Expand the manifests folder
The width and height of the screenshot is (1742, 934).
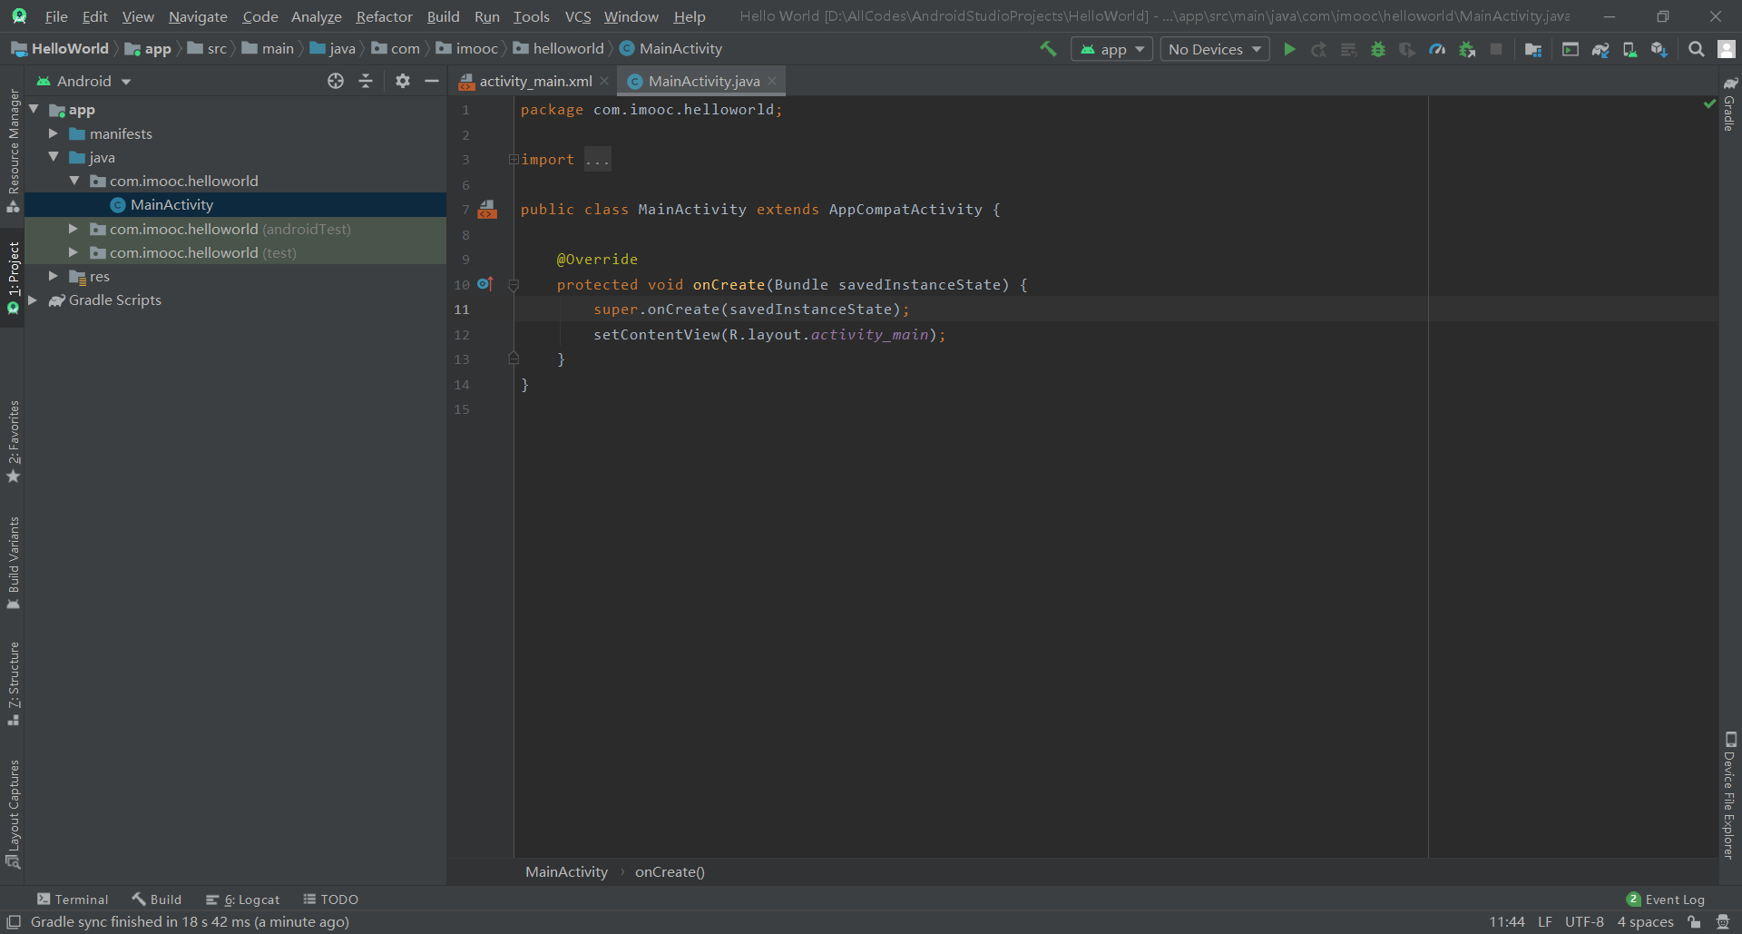point(54,133)
